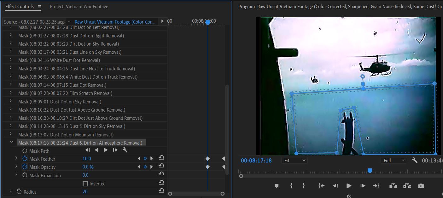This screenshot has height=198, width=443.
Task: Toggle Mask Expansion animation stopwatch
Action: pos(25,175)
